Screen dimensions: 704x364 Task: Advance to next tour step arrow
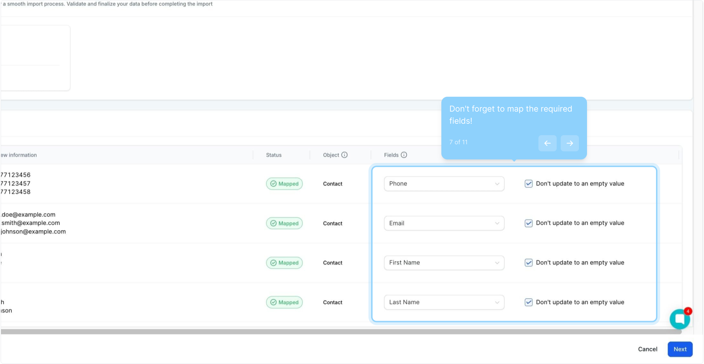(569, 143)
